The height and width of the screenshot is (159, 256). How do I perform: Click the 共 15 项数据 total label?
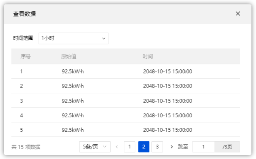26,147
